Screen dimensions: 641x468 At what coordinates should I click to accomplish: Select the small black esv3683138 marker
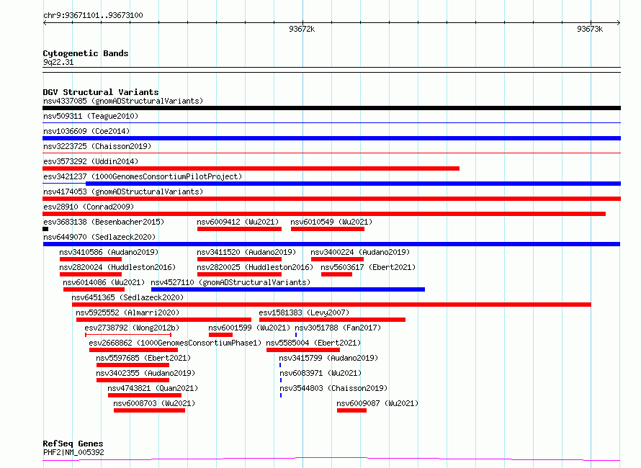[45, 229]
